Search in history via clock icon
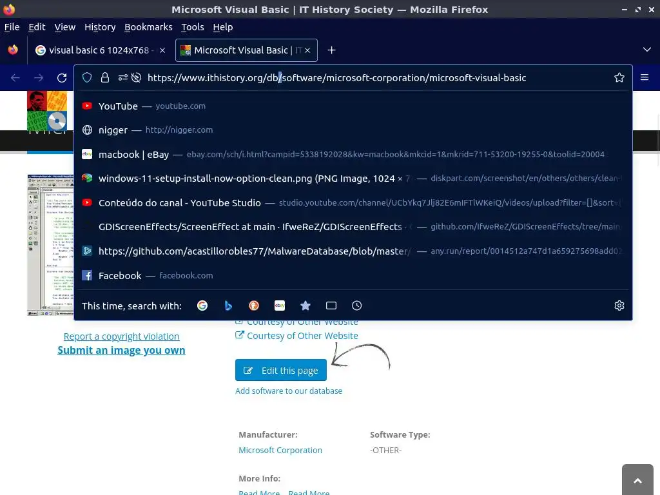 coord(357,306)
